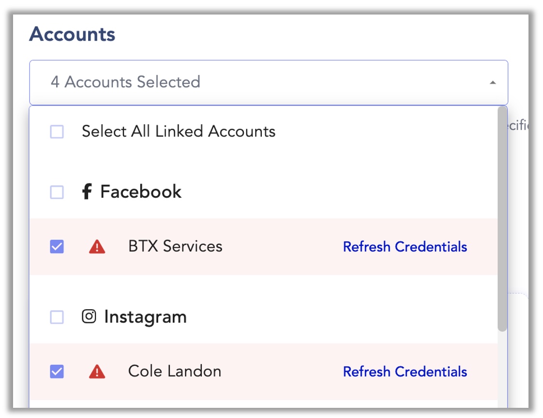
Task: Click the Instagram group label
Action: click(146, 317)
